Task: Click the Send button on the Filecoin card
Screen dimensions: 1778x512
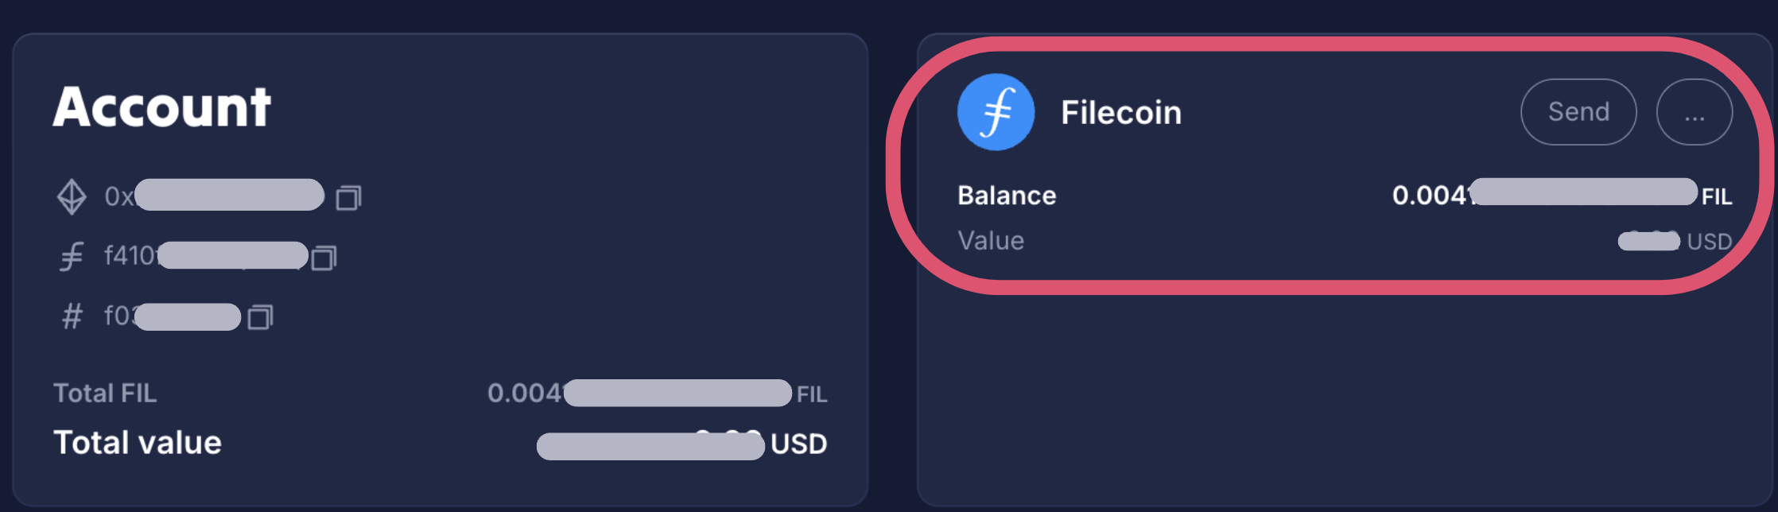Action: [1578, 111]
